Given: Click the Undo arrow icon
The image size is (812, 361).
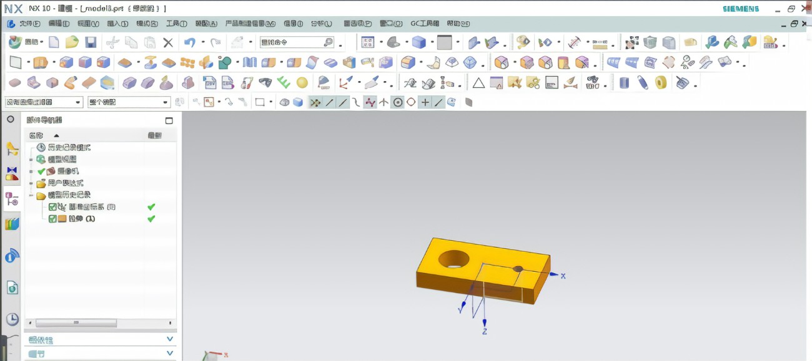Looking at the screenshot, I should coord(189,42).
